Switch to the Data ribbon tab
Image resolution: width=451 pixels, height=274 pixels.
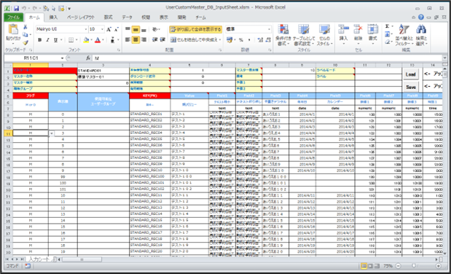[x=127, y=17]
